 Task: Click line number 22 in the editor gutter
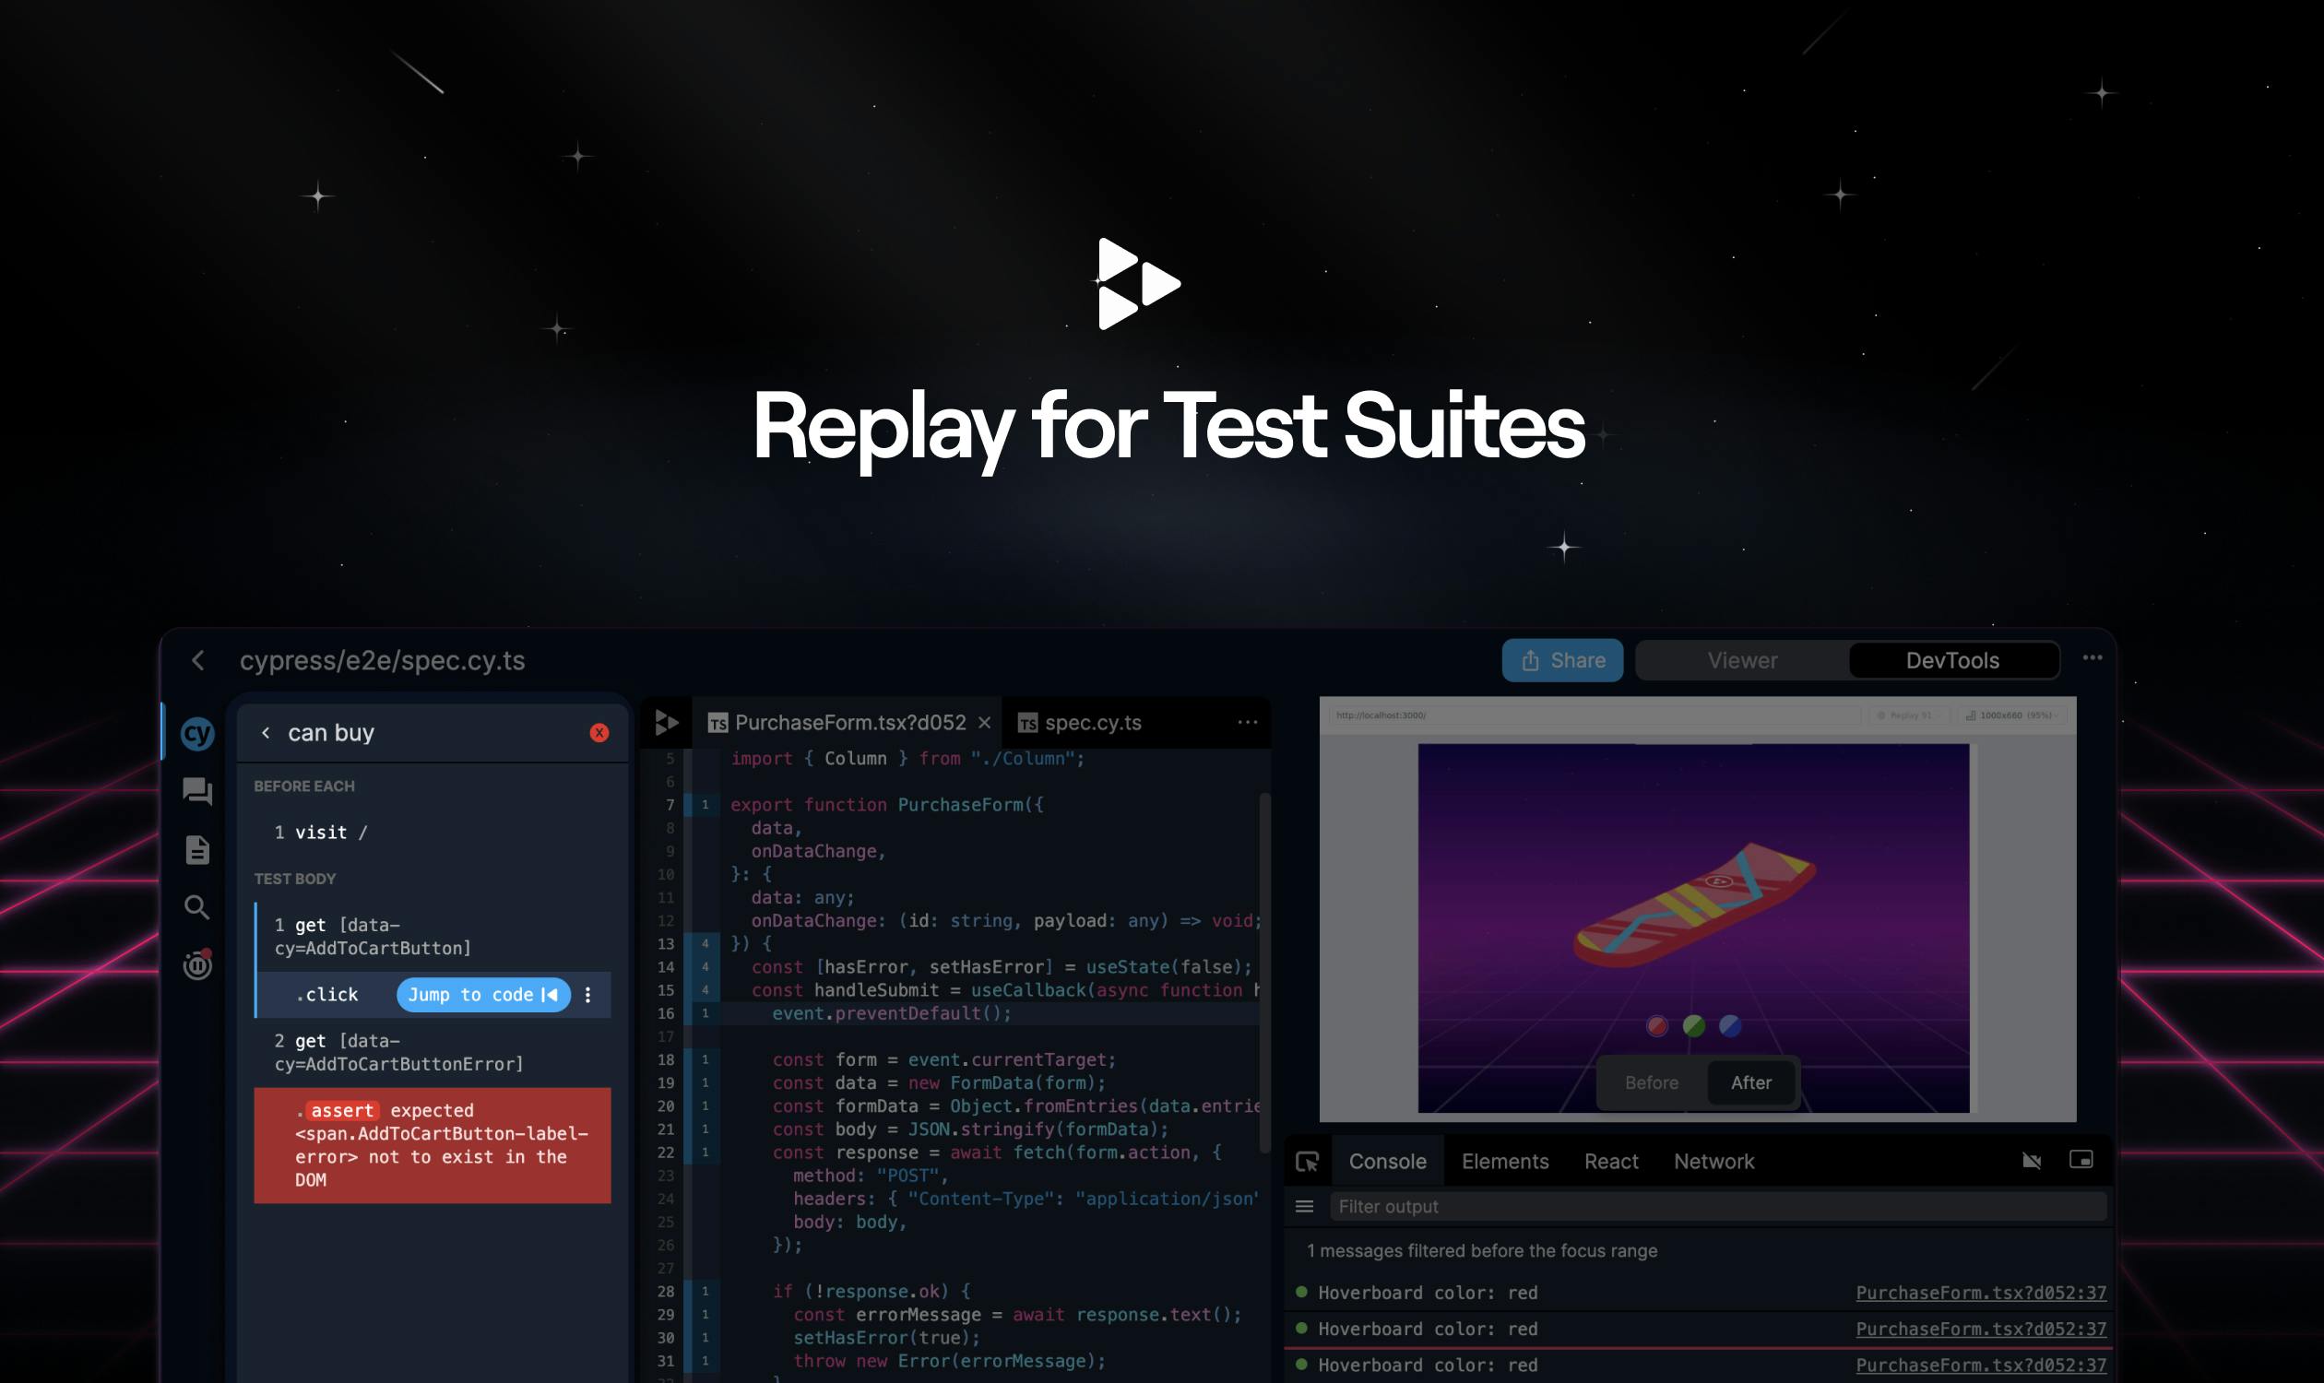pyautogui.click(x=666, y=1152)
